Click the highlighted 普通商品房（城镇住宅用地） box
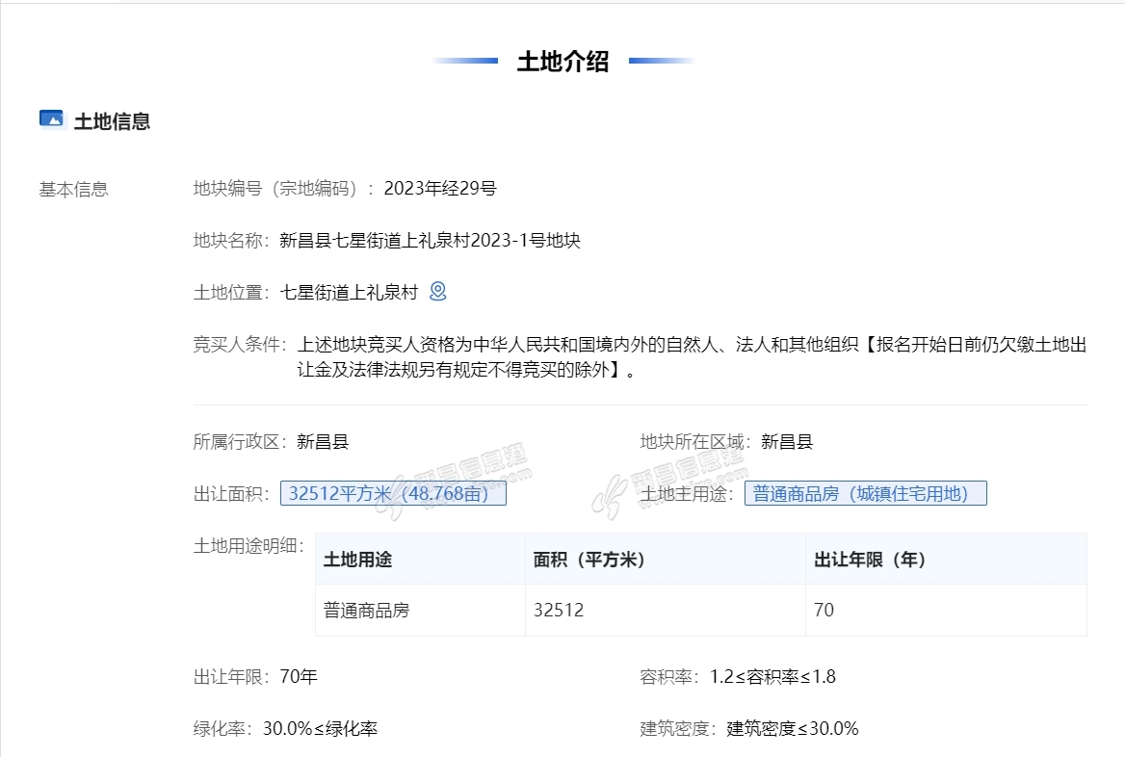This screenshot has width=1125, height=757. pos(865,494)
